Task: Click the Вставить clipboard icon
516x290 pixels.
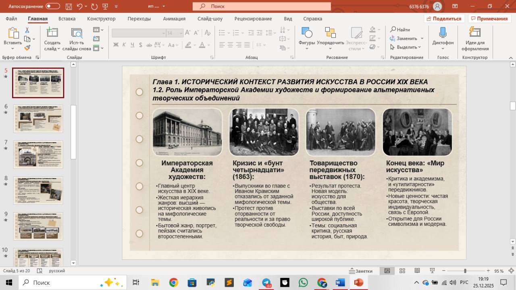Action: click(13, 33)
